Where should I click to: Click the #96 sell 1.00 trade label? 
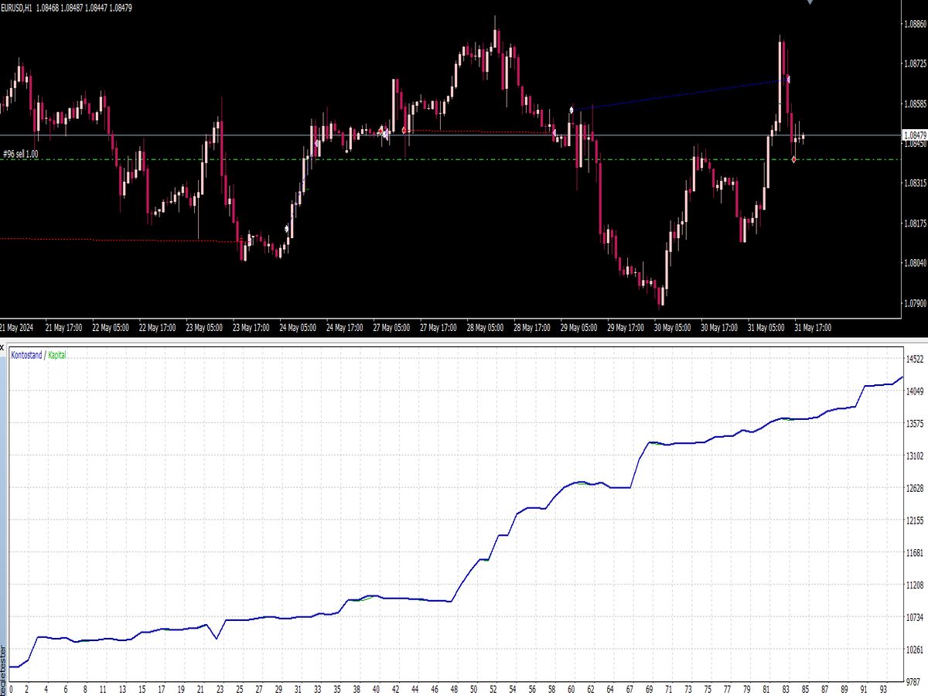coord(23,153)
